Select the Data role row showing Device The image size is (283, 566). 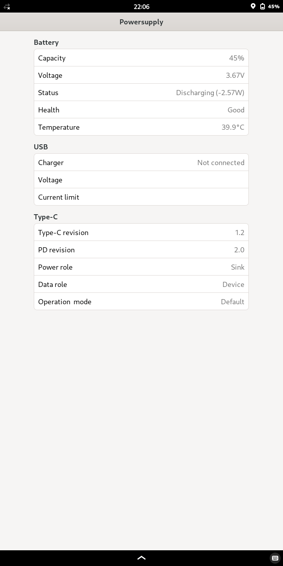tap(141, 284)
